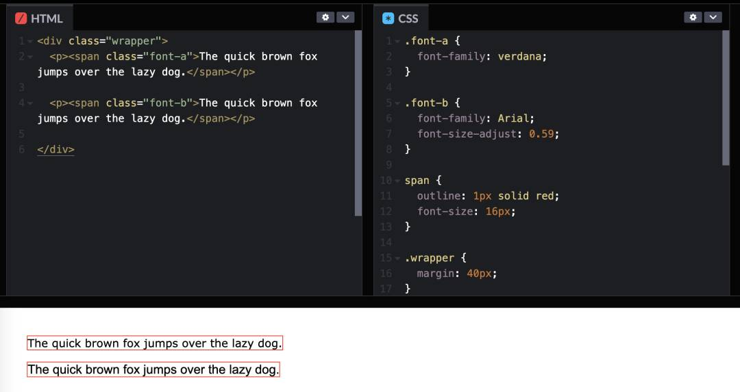Click the CSS editor vertical scrollbar
Image resolution: width=740 pixels, height=392 pixels.
pos(726,98)
